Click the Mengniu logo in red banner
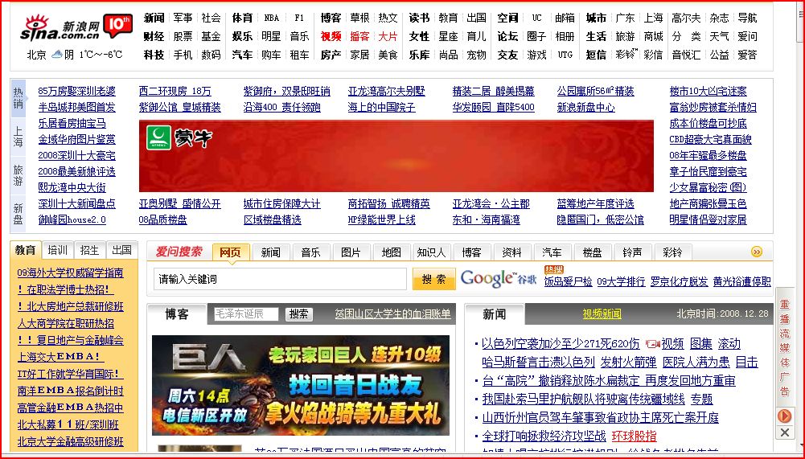The image size is (805, 459). click(x=179, y=137)
